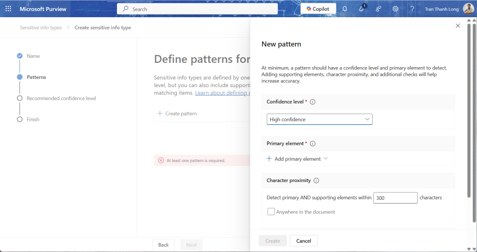Click the what's new megaphone icon
The image size is (477, 252).
coord(361,9)
